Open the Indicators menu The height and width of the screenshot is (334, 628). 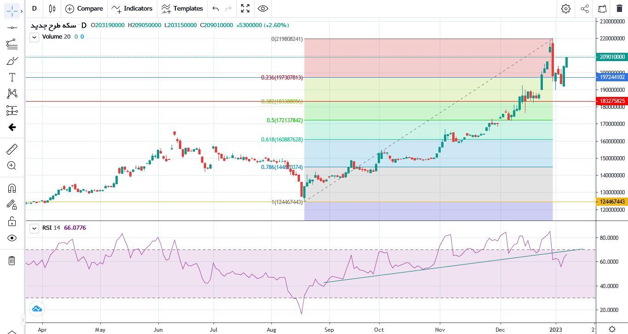(x=132, y=9)
